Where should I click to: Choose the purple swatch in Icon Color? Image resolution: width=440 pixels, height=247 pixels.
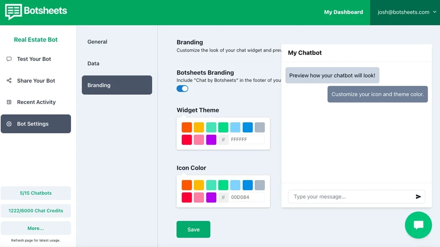211,197
